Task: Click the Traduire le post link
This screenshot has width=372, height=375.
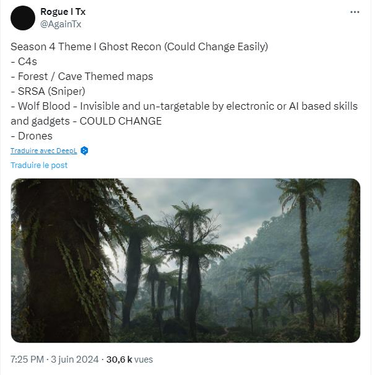Action: click(x=39, y=165)
